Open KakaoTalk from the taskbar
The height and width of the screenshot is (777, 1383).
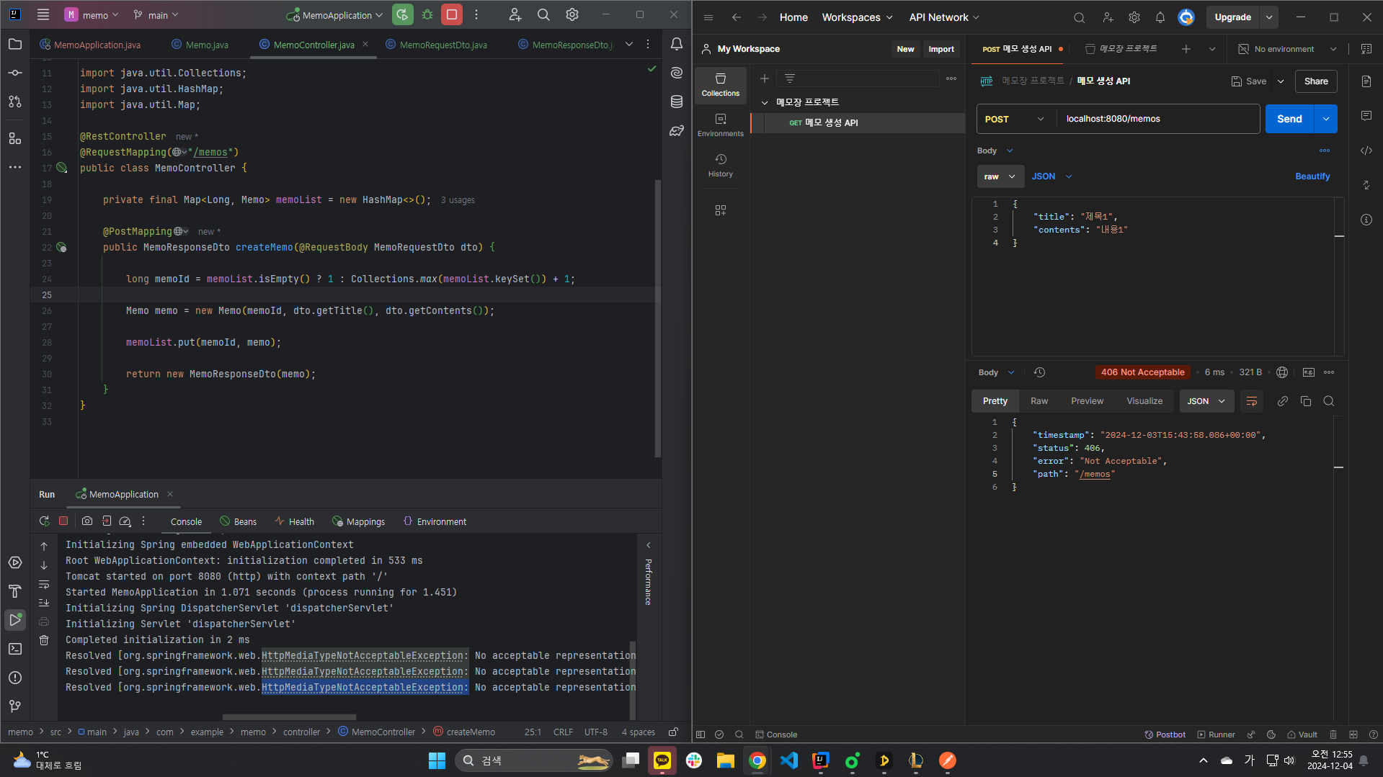pos(662,760)
